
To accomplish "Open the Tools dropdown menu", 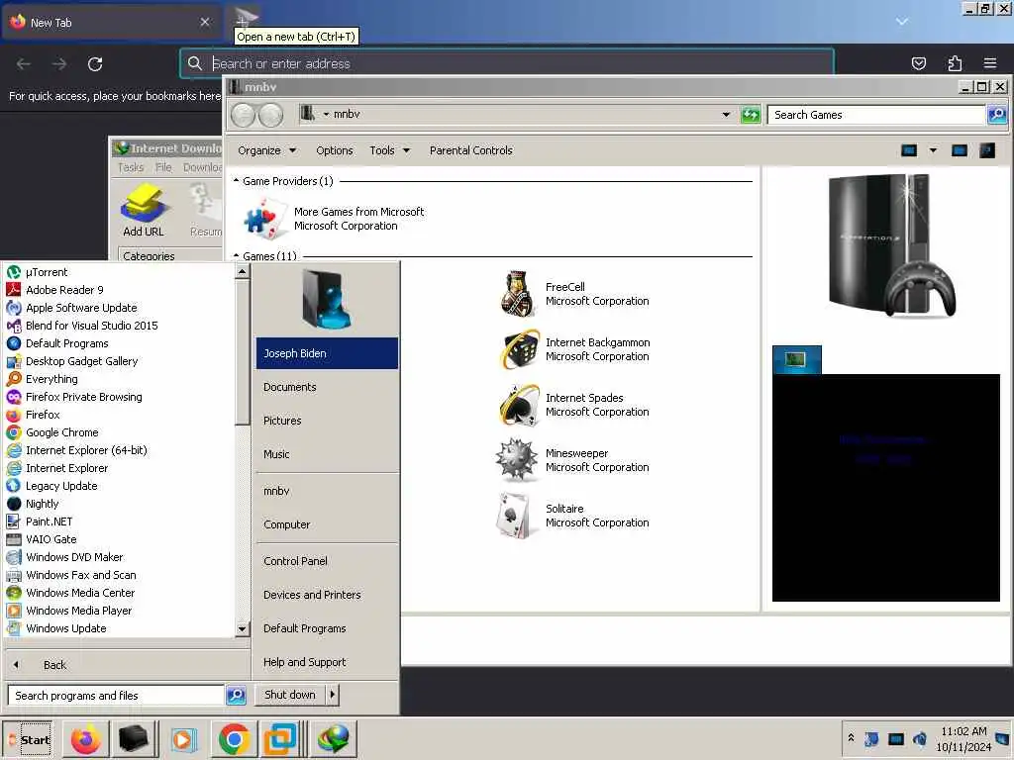I will (389, 150).
